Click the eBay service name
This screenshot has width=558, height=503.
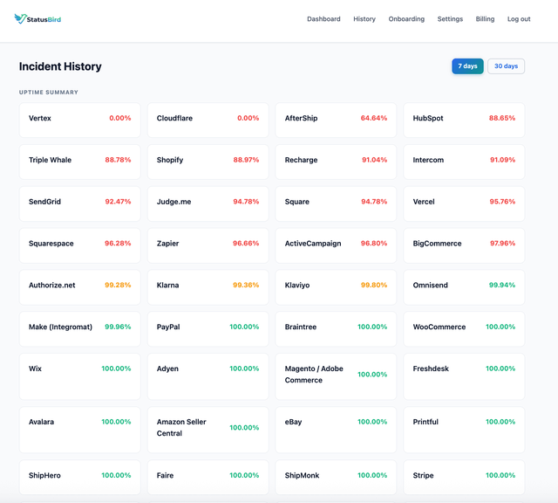293,422
